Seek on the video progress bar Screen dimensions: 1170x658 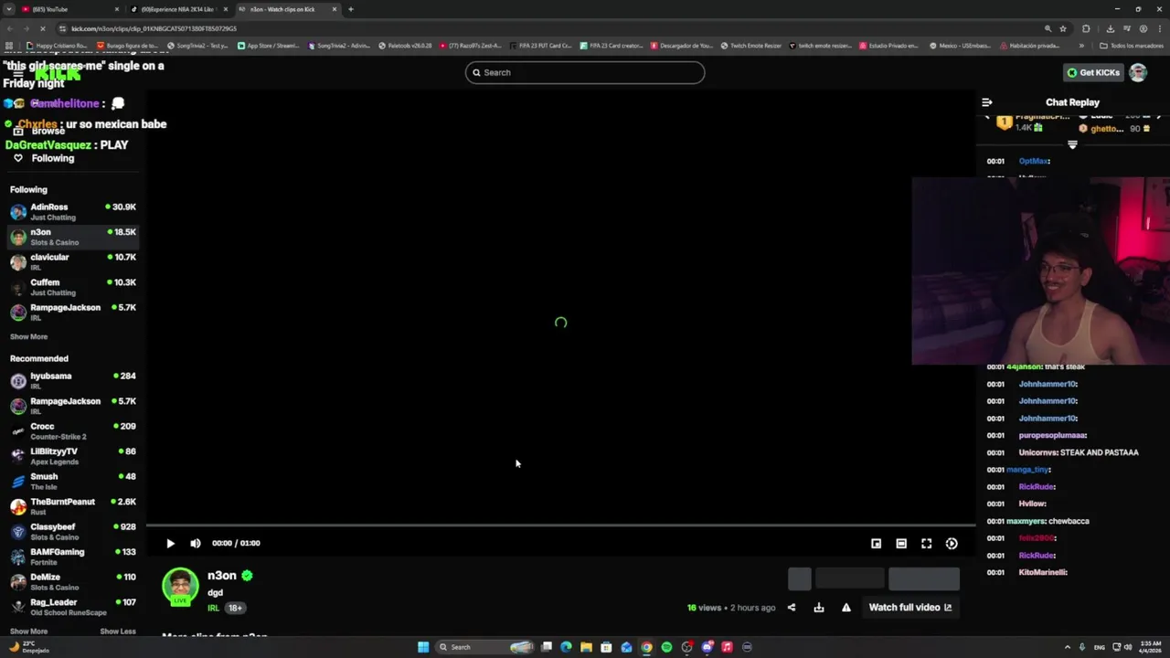(560, 525)
